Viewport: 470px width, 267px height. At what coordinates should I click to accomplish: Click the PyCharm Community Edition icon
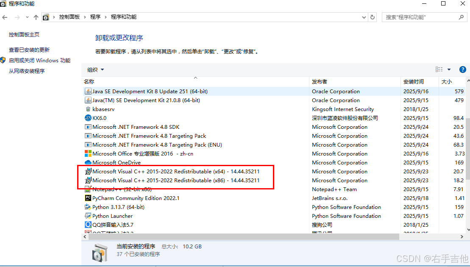(88, 198)
